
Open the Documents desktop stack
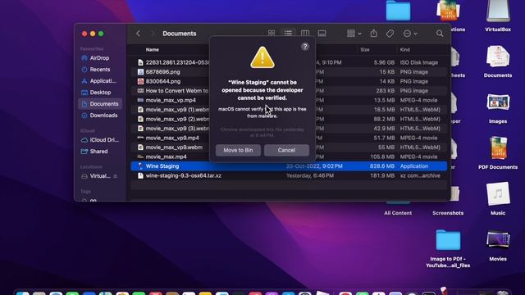498,61
